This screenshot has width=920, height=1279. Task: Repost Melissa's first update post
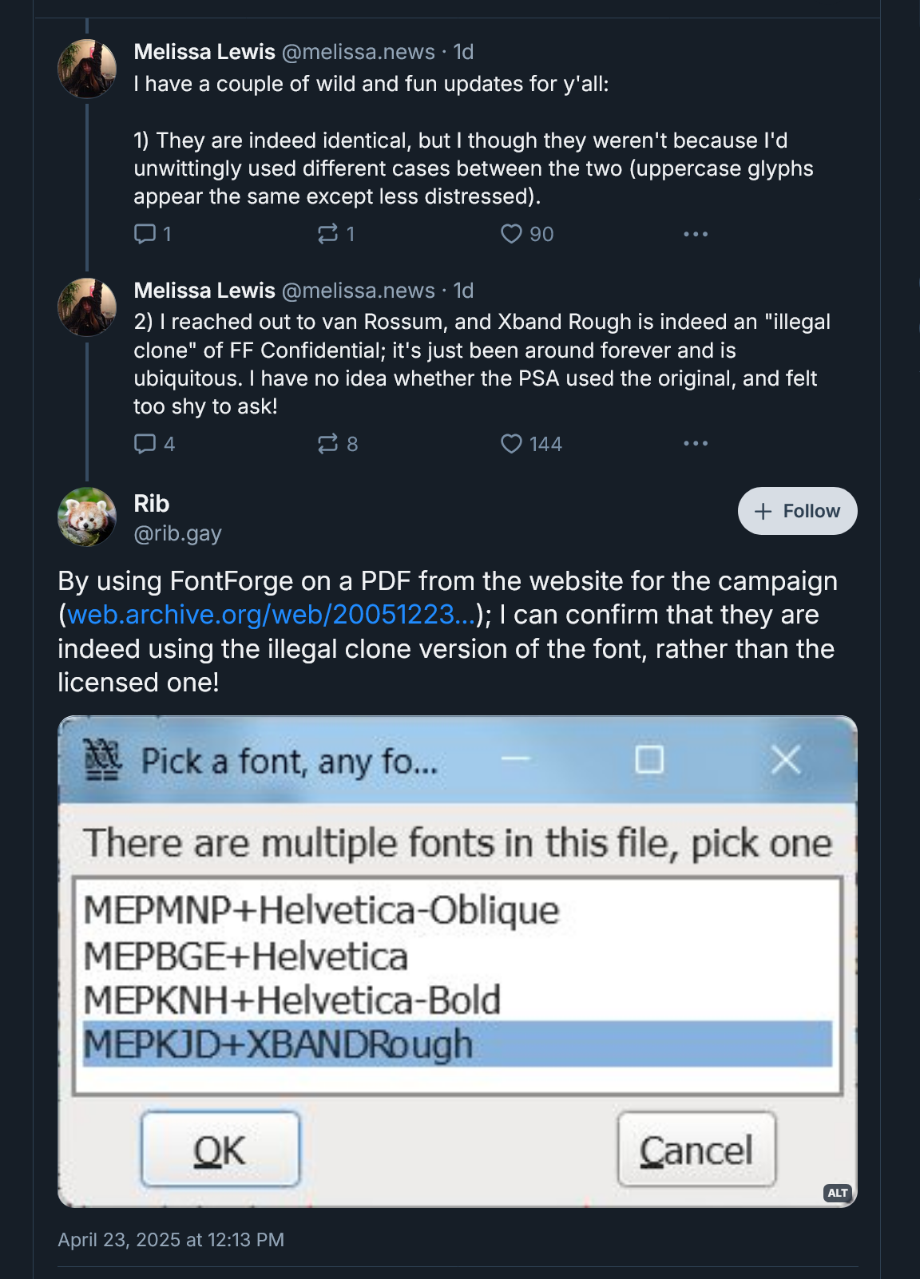[328, 234]
